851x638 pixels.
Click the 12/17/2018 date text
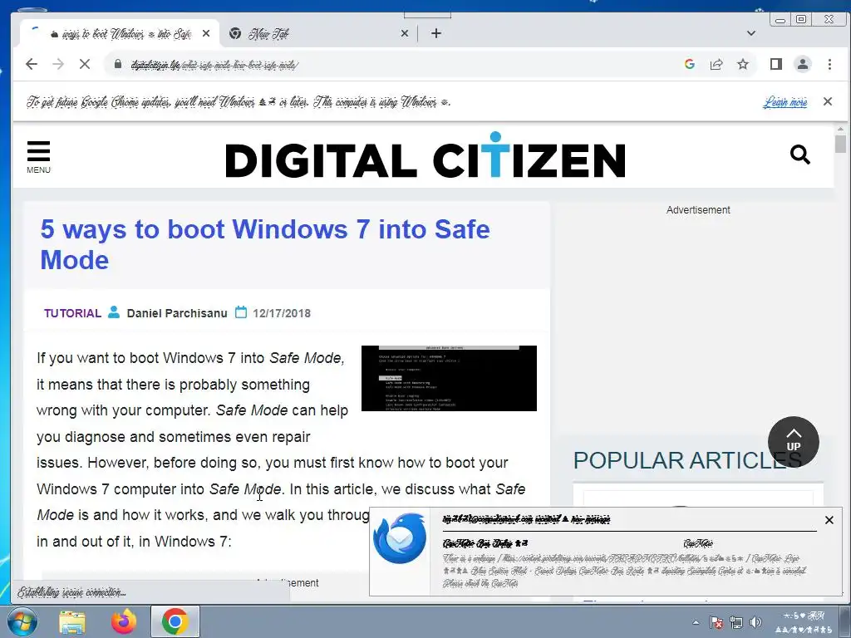282,313
